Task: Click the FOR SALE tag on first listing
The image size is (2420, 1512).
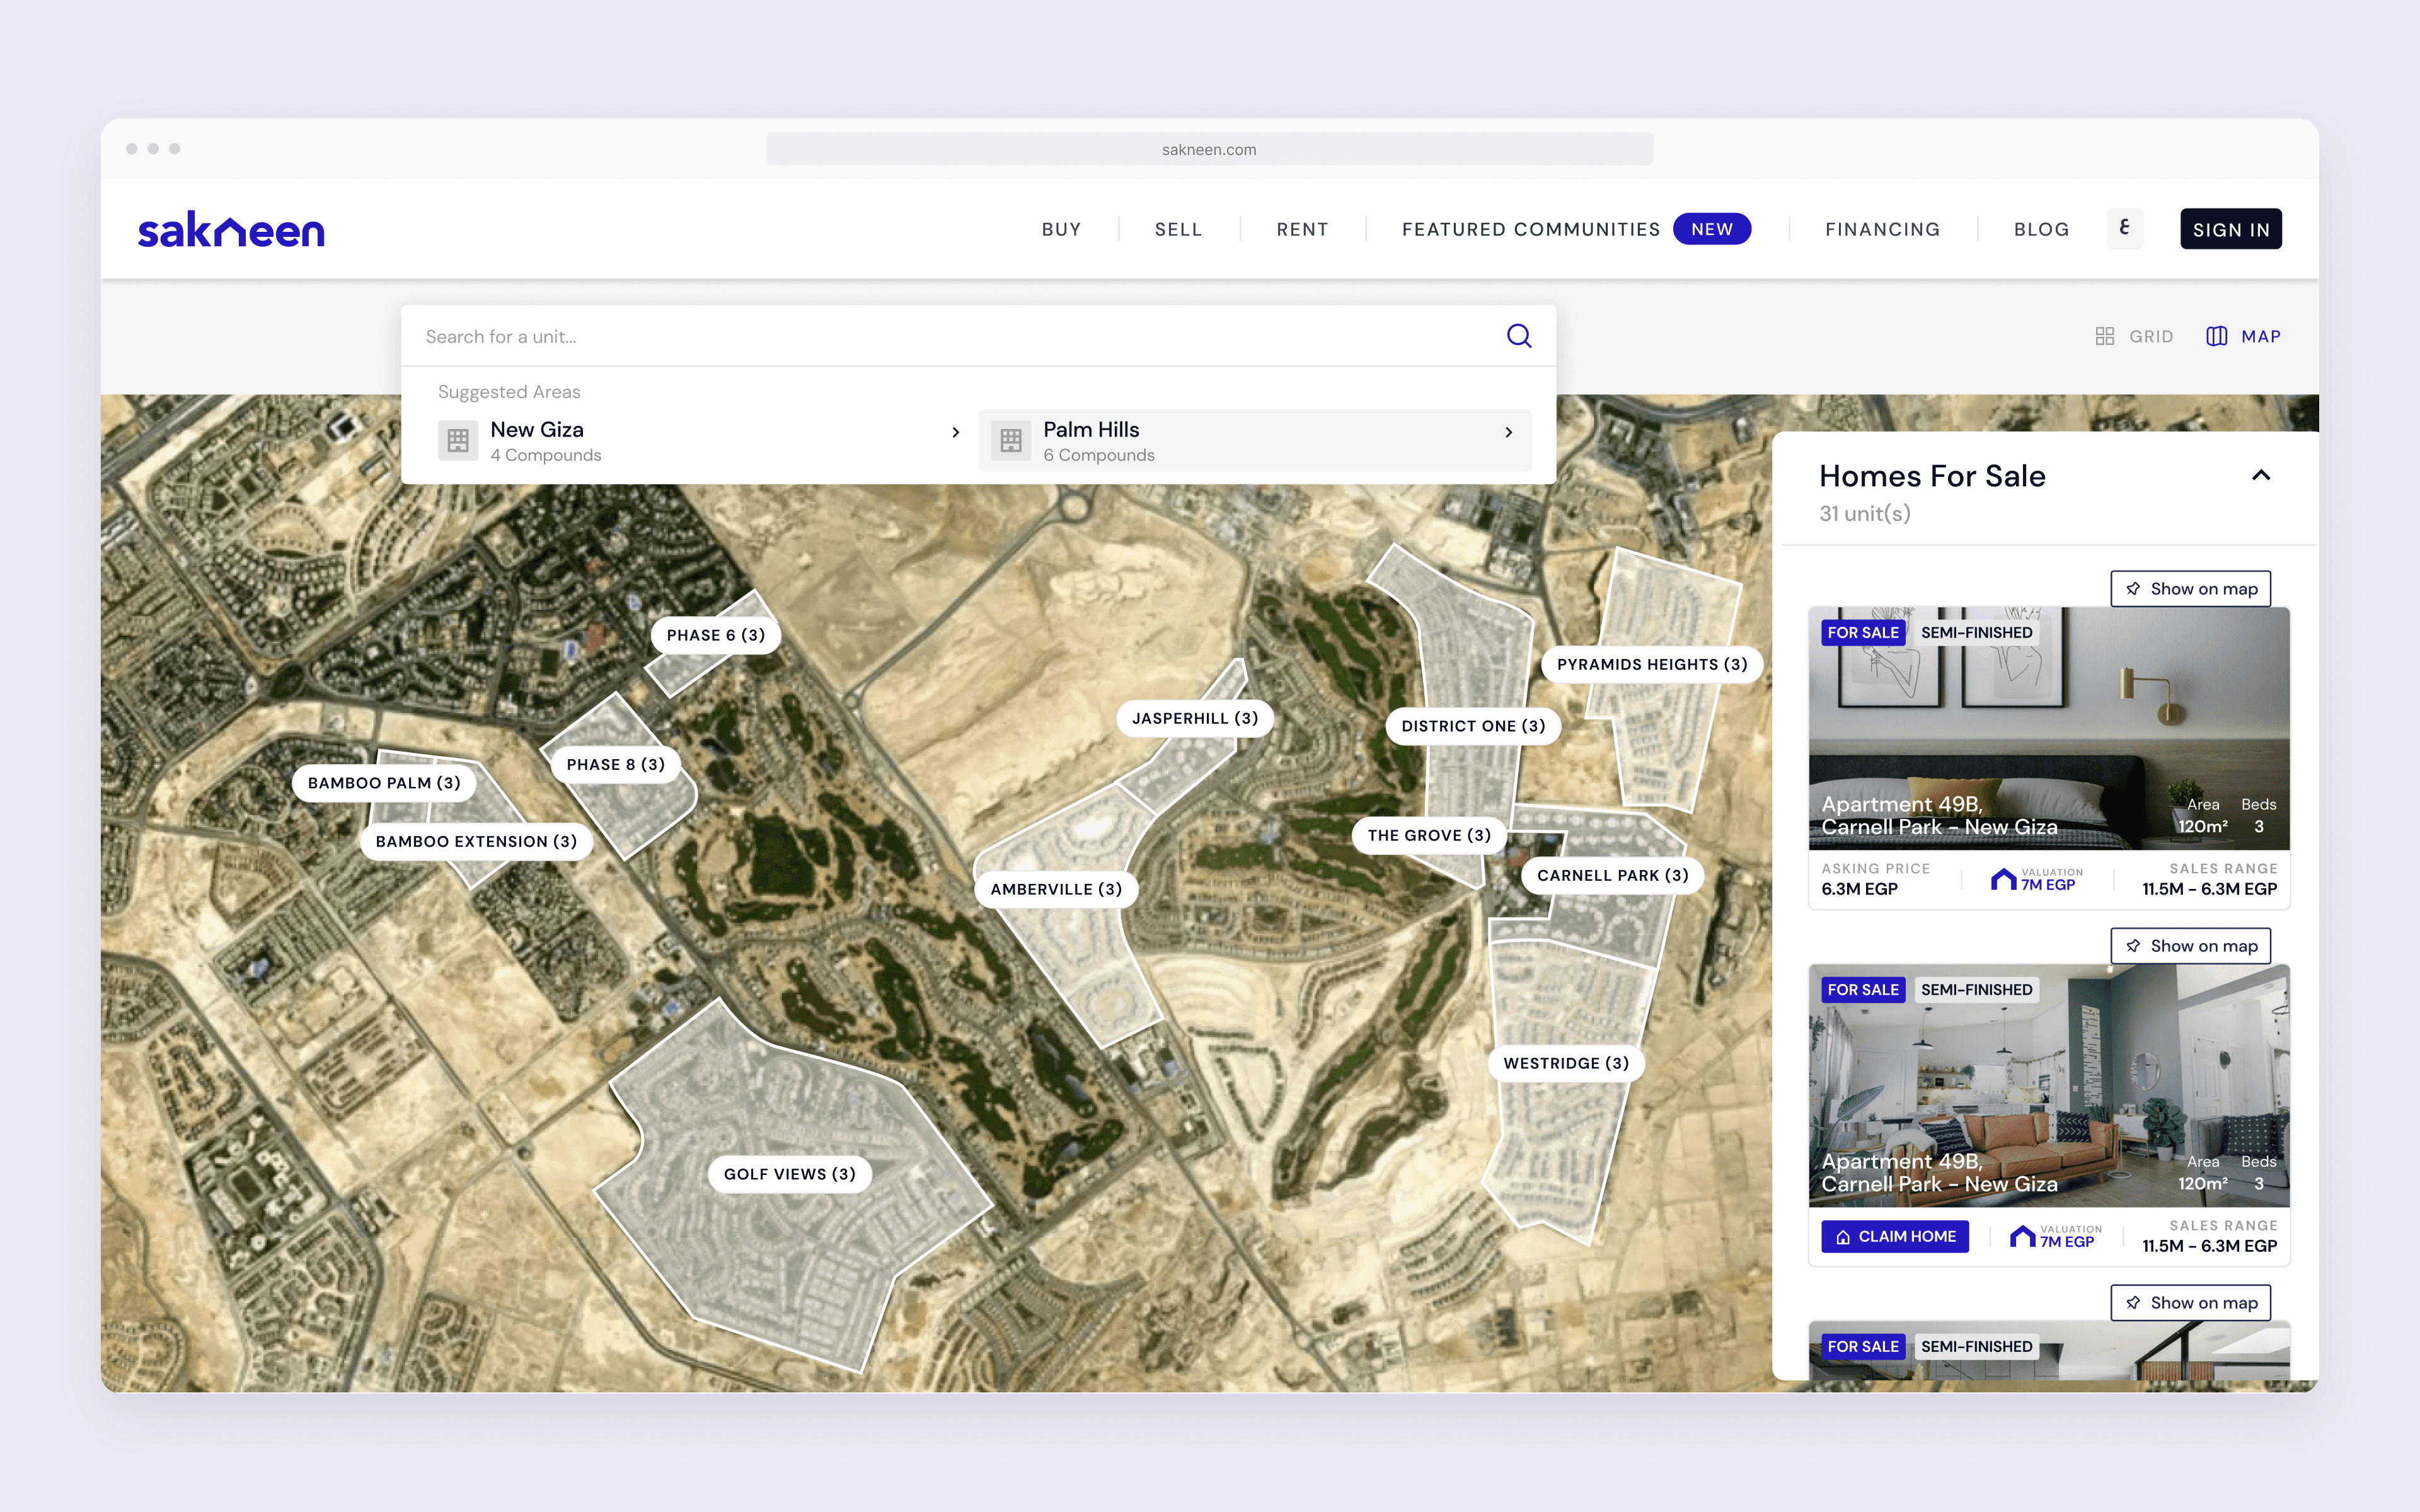Action: coord(1863,632)
